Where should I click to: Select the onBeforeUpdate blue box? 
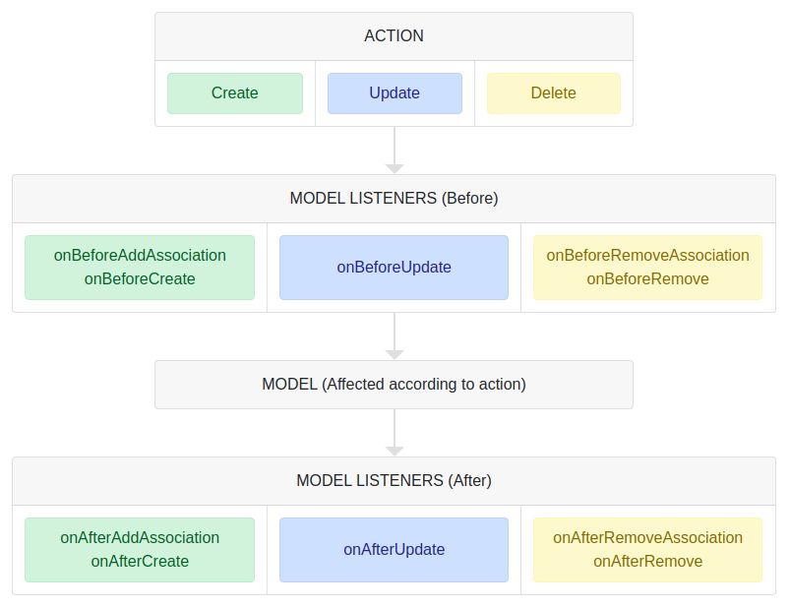coord(394,268)
